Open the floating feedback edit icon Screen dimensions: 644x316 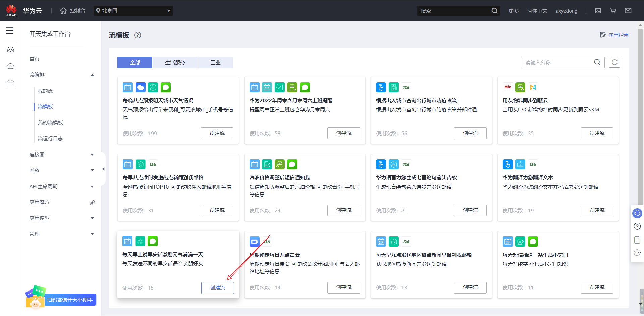[637, 240]
